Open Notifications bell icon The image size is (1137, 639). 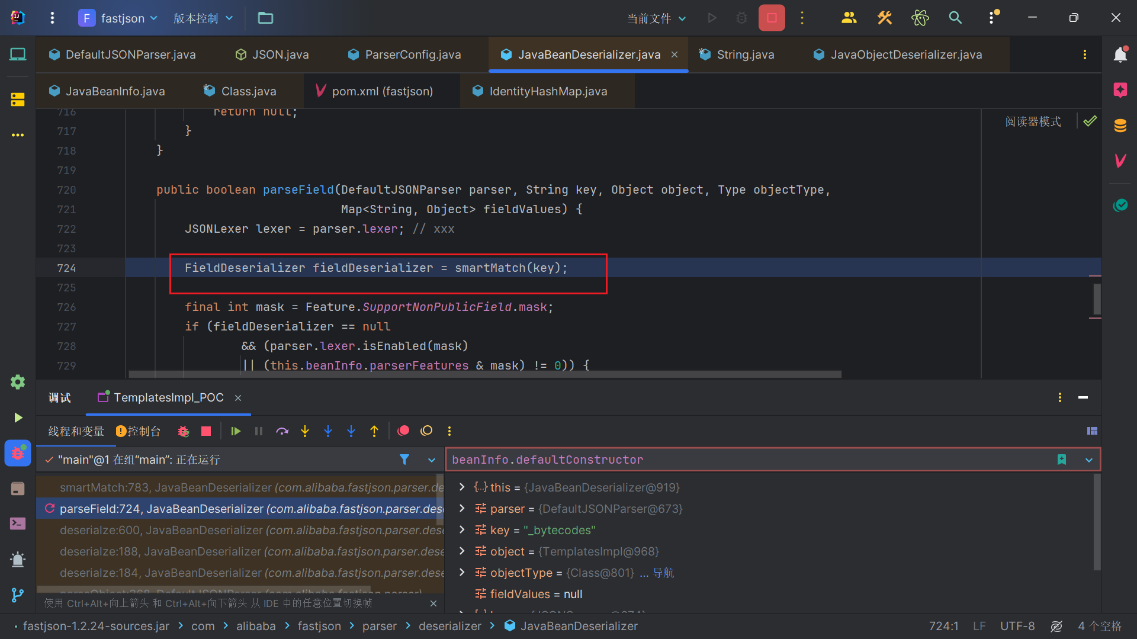pyautogui.click(x=1120, y=54)
